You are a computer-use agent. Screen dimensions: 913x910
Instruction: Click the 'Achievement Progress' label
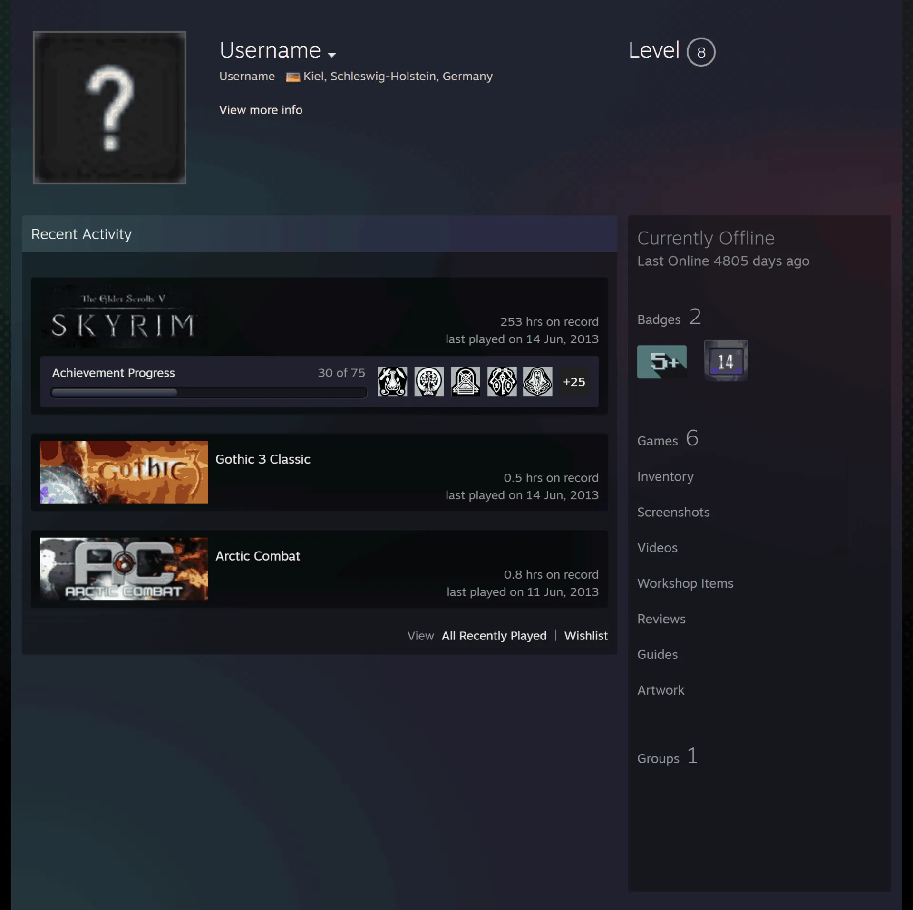point(114,373)
